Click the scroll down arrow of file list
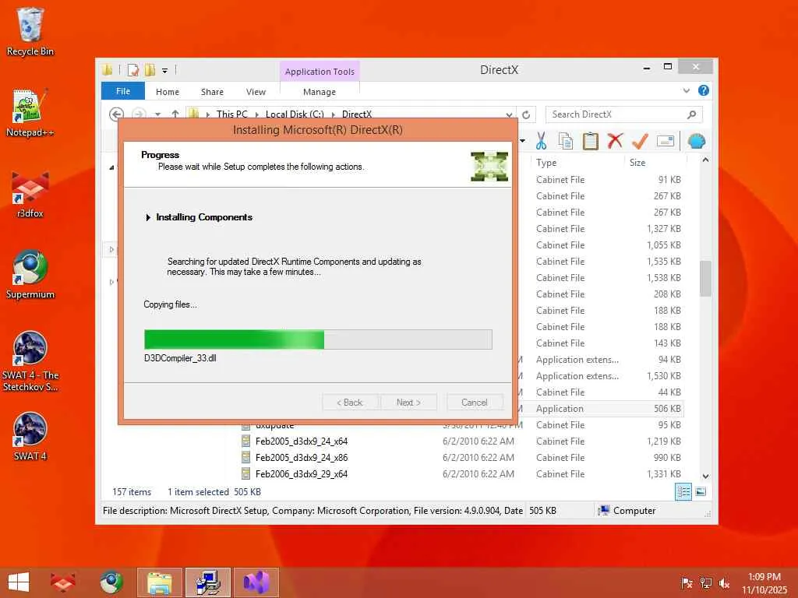This screenshot has height=598, width=798. coord(705,477)
